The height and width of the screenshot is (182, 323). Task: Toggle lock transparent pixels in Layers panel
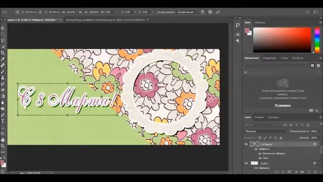(260, 138)
